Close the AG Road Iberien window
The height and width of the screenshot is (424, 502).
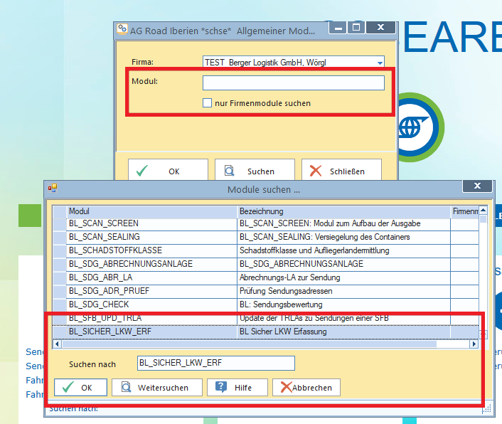coord(380,28)
